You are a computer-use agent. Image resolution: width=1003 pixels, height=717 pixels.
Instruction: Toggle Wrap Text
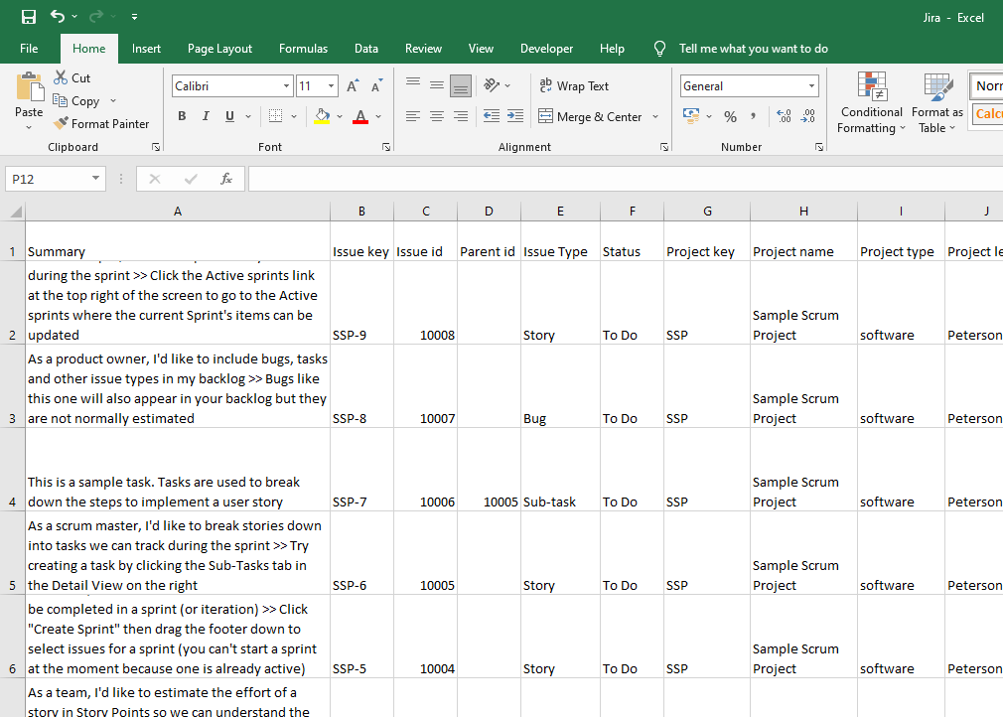coord(574,85)
